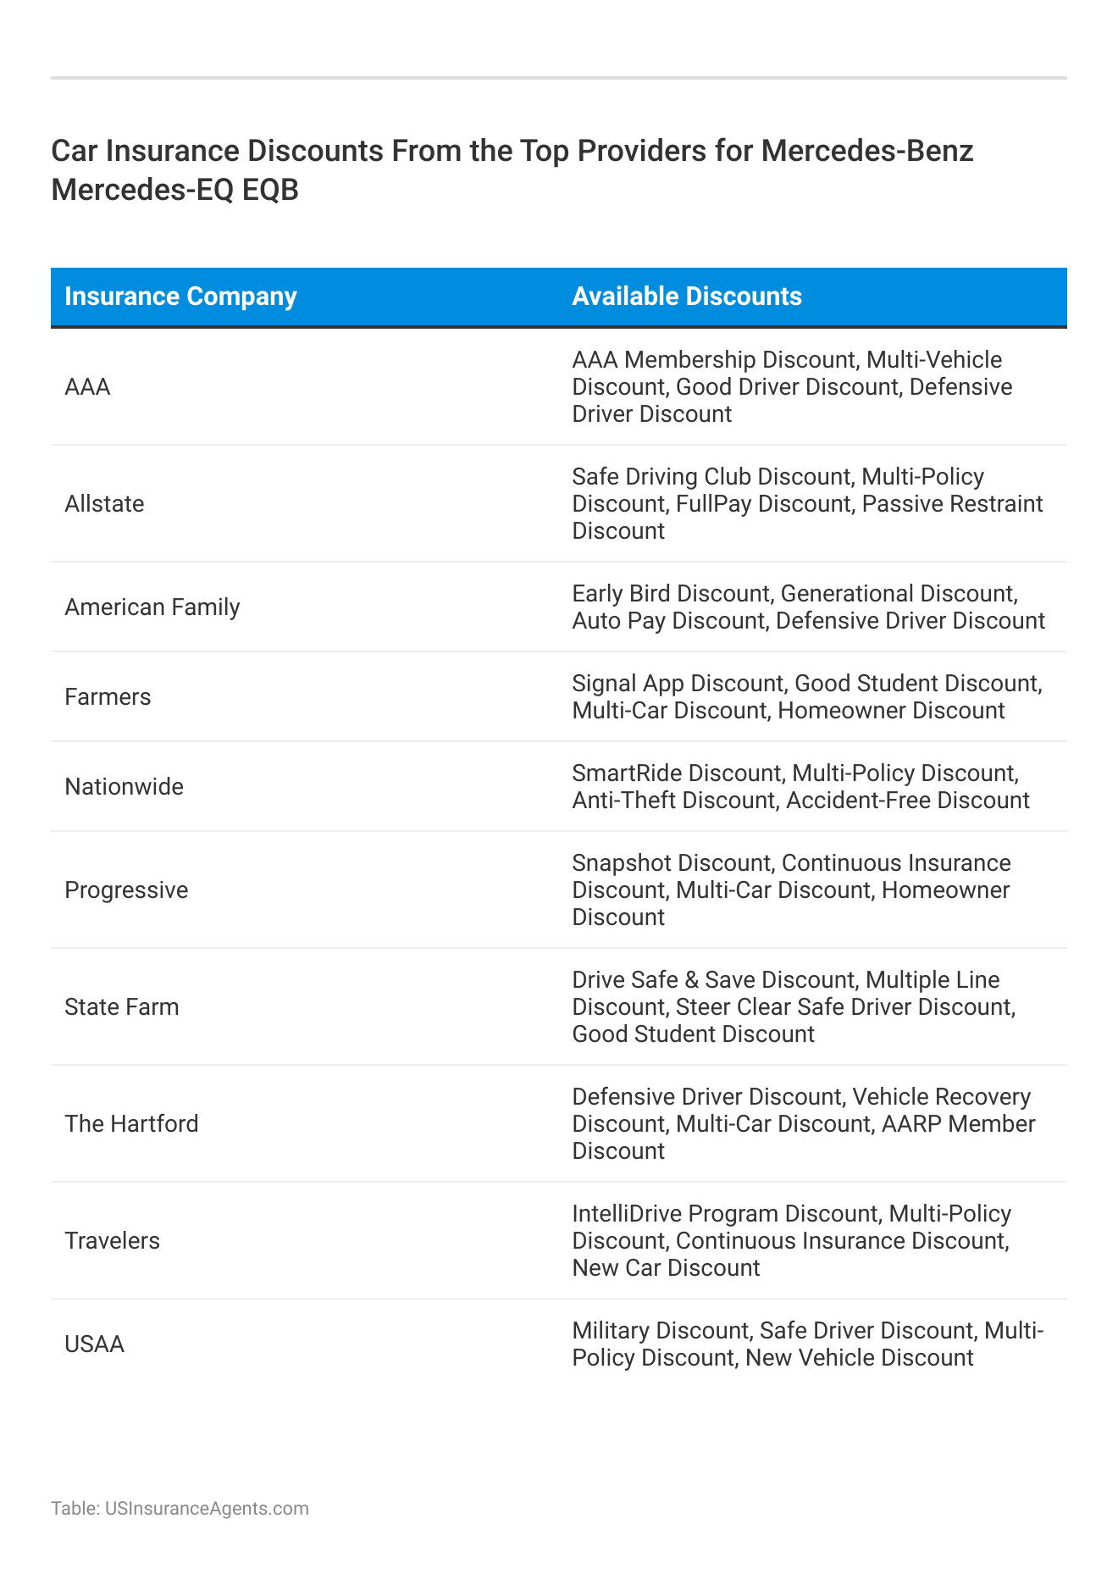Select the Progressive company name
1118x1596 pixels.
pyautogui.click(x=126, y=890)
